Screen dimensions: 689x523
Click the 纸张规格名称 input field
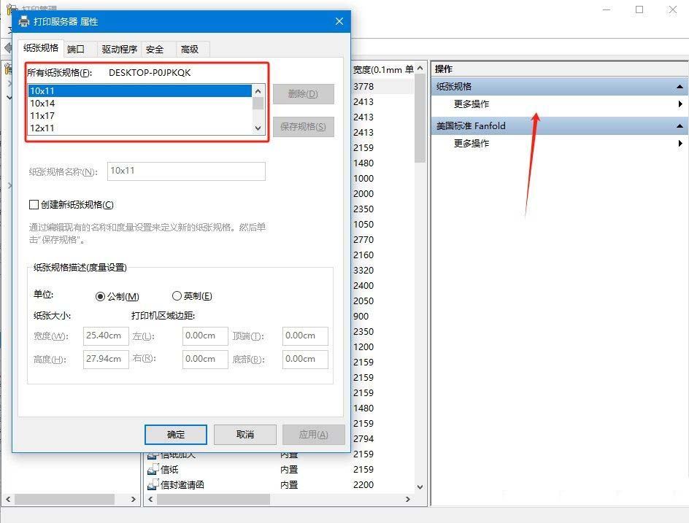pos(186,171)
